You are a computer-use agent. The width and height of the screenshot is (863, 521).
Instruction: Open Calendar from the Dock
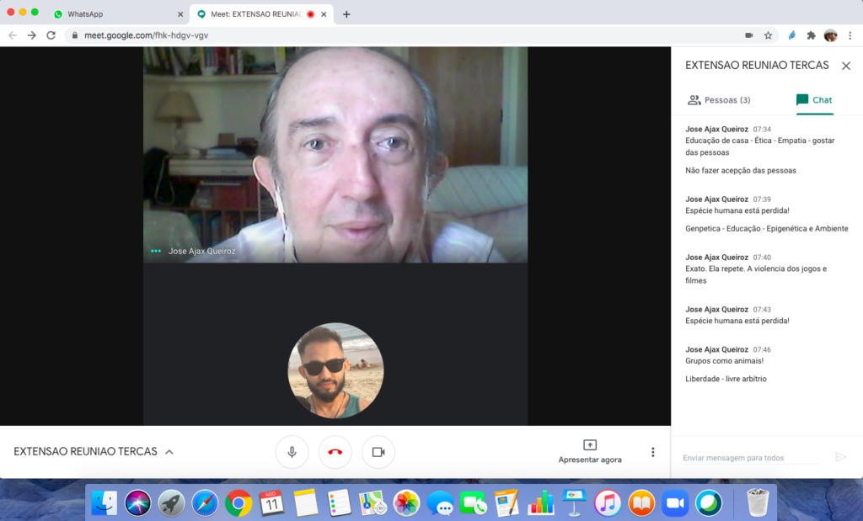pyautogui.click(x=272, y=502)
